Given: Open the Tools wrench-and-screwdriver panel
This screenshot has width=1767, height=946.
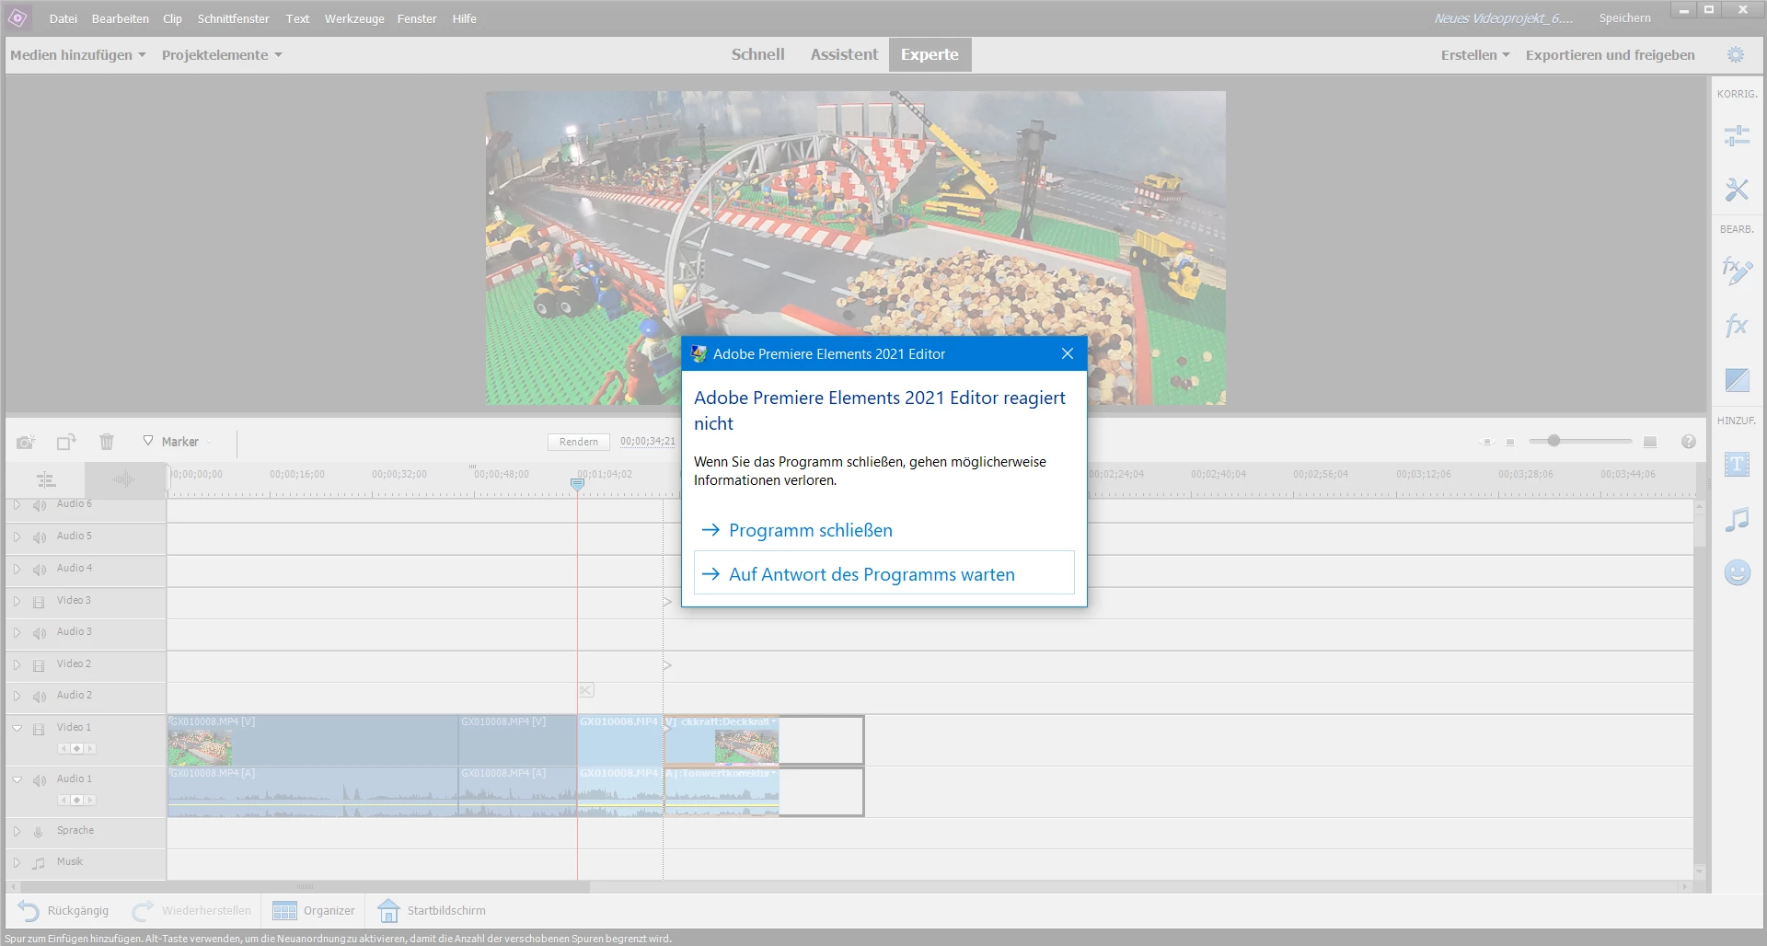Looking at the screenshot, I should click(1737, 190).
